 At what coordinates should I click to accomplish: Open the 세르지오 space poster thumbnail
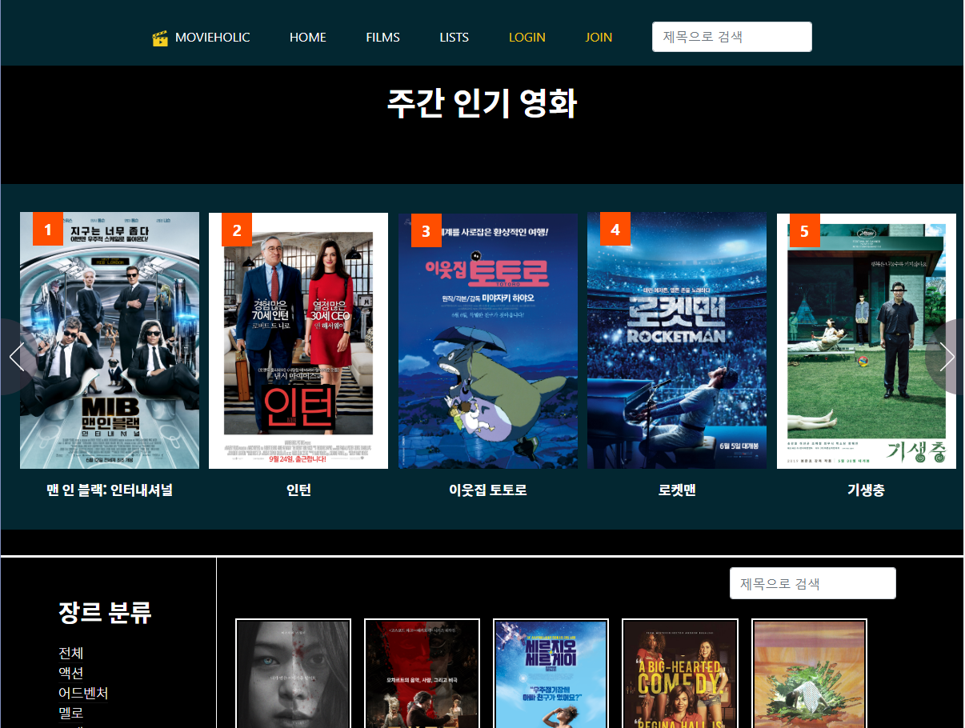coord(551,674)
